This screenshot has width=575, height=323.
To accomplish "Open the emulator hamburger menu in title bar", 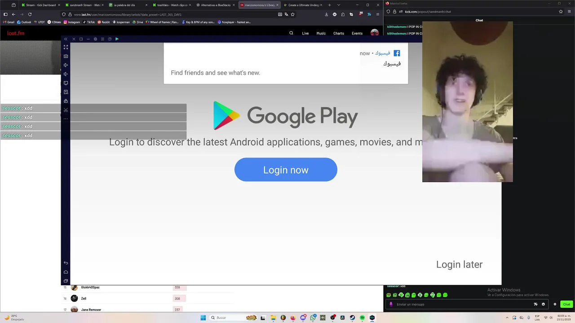I will point(102,39).
